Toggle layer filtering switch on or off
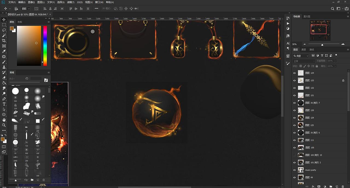 click(336, 55)
